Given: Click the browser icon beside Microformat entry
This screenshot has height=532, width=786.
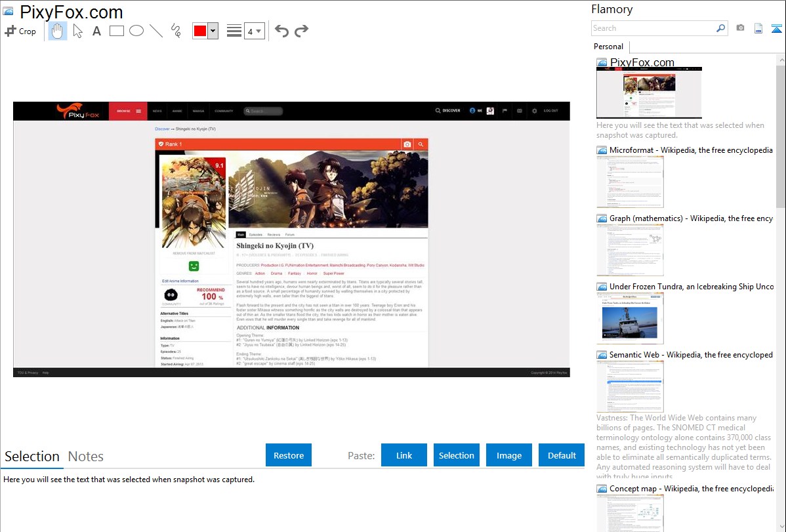Looking at the screenshot, I should 602,150.
